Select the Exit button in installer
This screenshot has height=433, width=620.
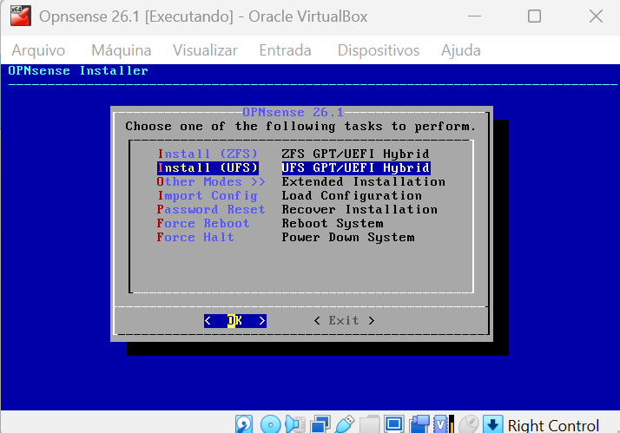344,320
